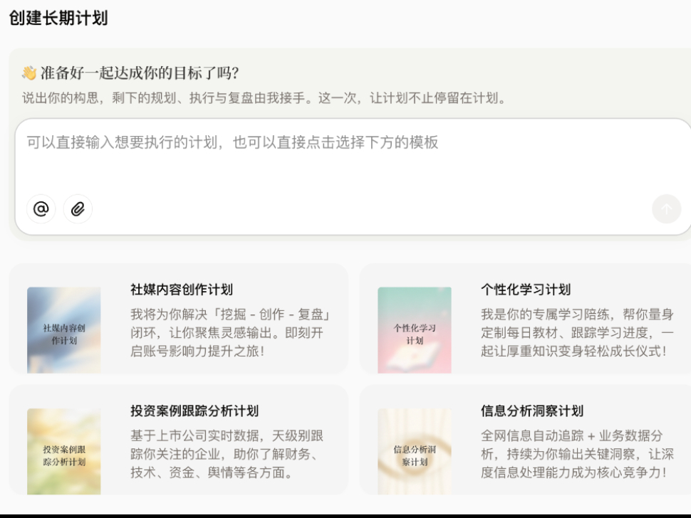Image resolution: width=691 pixels, height=518 pixels.
Task: Click the @ mention icon
Action: 41,208
